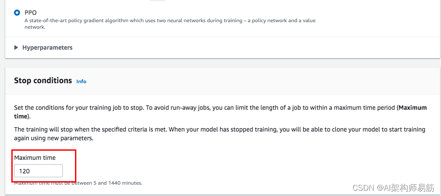
Task: Select the PPO radio button
Action: coord(17,13)
